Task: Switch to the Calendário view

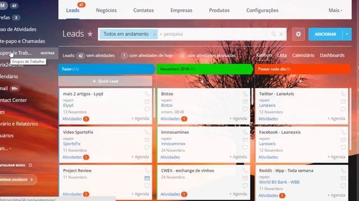Action: [303, 55]
